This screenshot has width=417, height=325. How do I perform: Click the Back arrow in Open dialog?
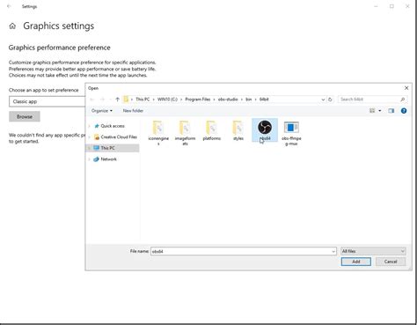(92, 100)
